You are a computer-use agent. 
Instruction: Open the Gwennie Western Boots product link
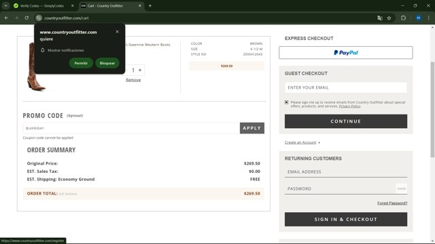click(148, 45)
